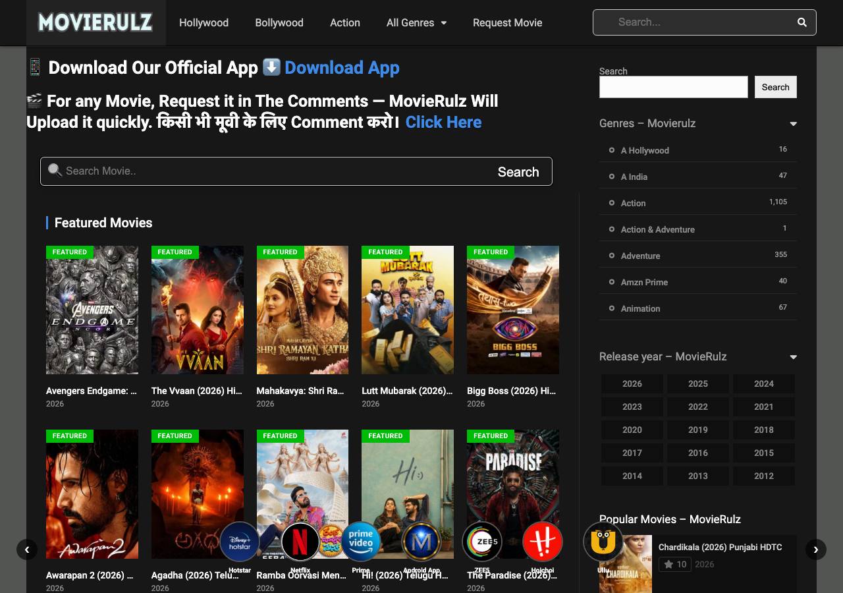Viewport: 843px width, 593px height.
Task: Click the Download App link
Action: coord(342,68)
